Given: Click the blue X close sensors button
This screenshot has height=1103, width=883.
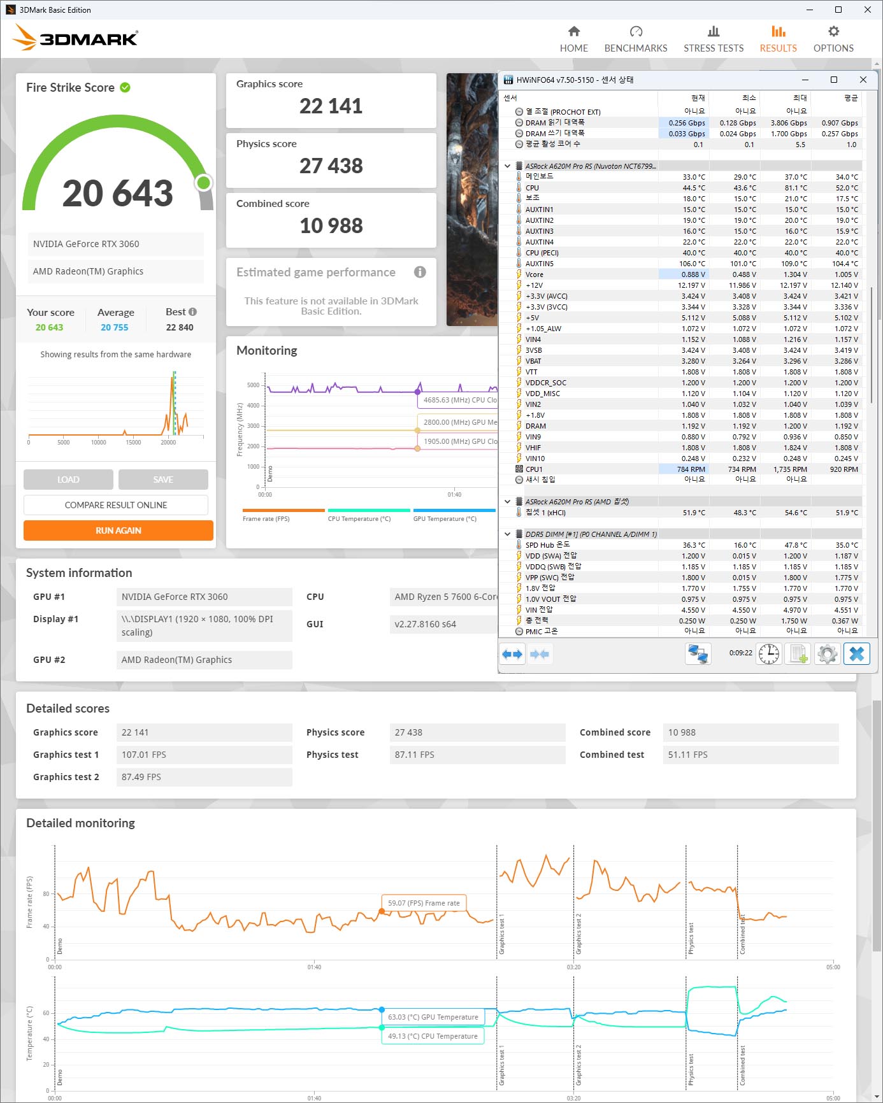Looking at the screenshot, I should click(857, 654).
